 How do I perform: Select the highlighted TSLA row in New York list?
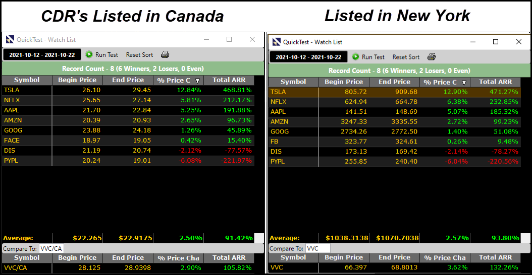pyautogui.click(x=395, y=92)
